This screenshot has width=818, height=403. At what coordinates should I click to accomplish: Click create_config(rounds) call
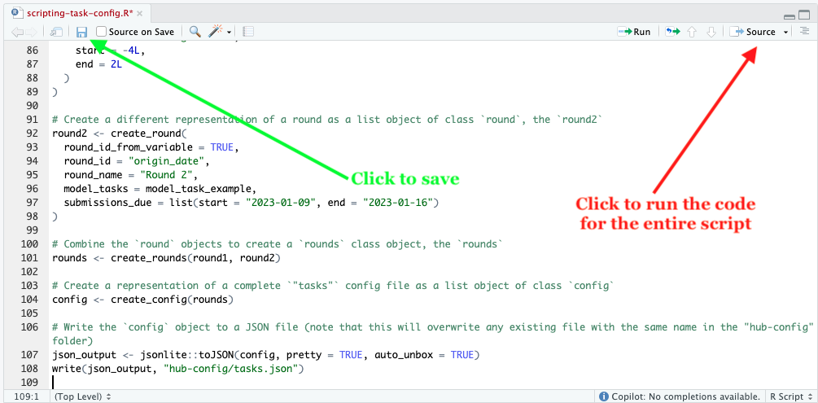(172, 300)
